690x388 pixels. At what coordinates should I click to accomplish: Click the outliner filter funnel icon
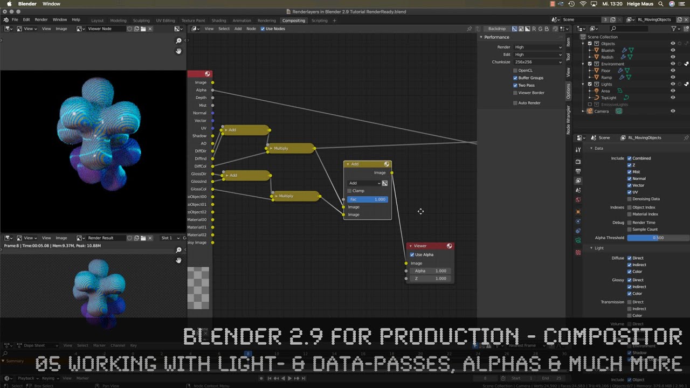click(x=674, y=29)
